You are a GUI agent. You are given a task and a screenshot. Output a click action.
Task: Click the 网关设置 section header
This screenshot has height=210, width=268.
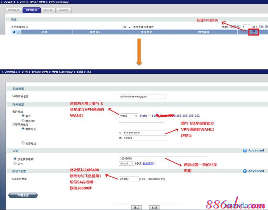click(x=18, y=104)
